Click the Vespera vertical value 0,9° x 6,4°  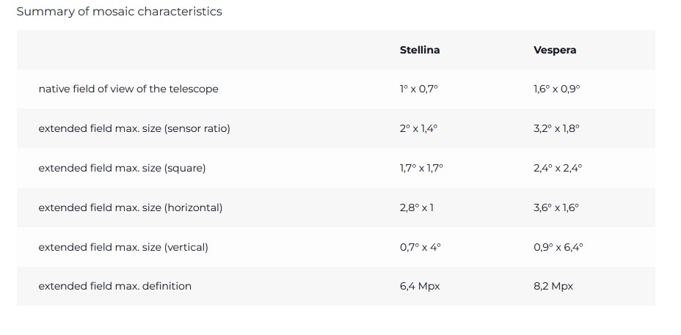pos(558,247)
